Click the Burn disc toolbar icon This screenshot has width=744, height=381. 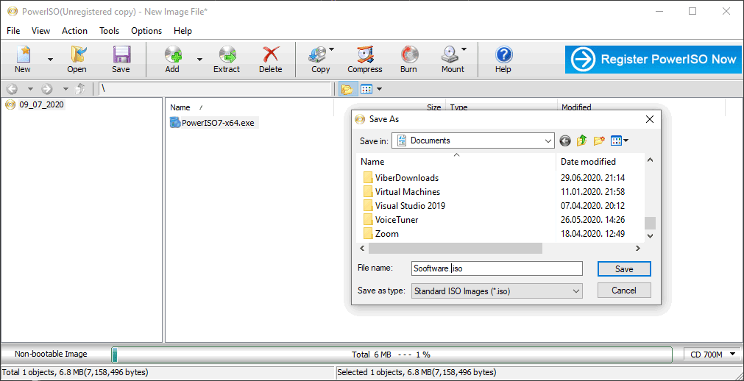coord(409,54)
